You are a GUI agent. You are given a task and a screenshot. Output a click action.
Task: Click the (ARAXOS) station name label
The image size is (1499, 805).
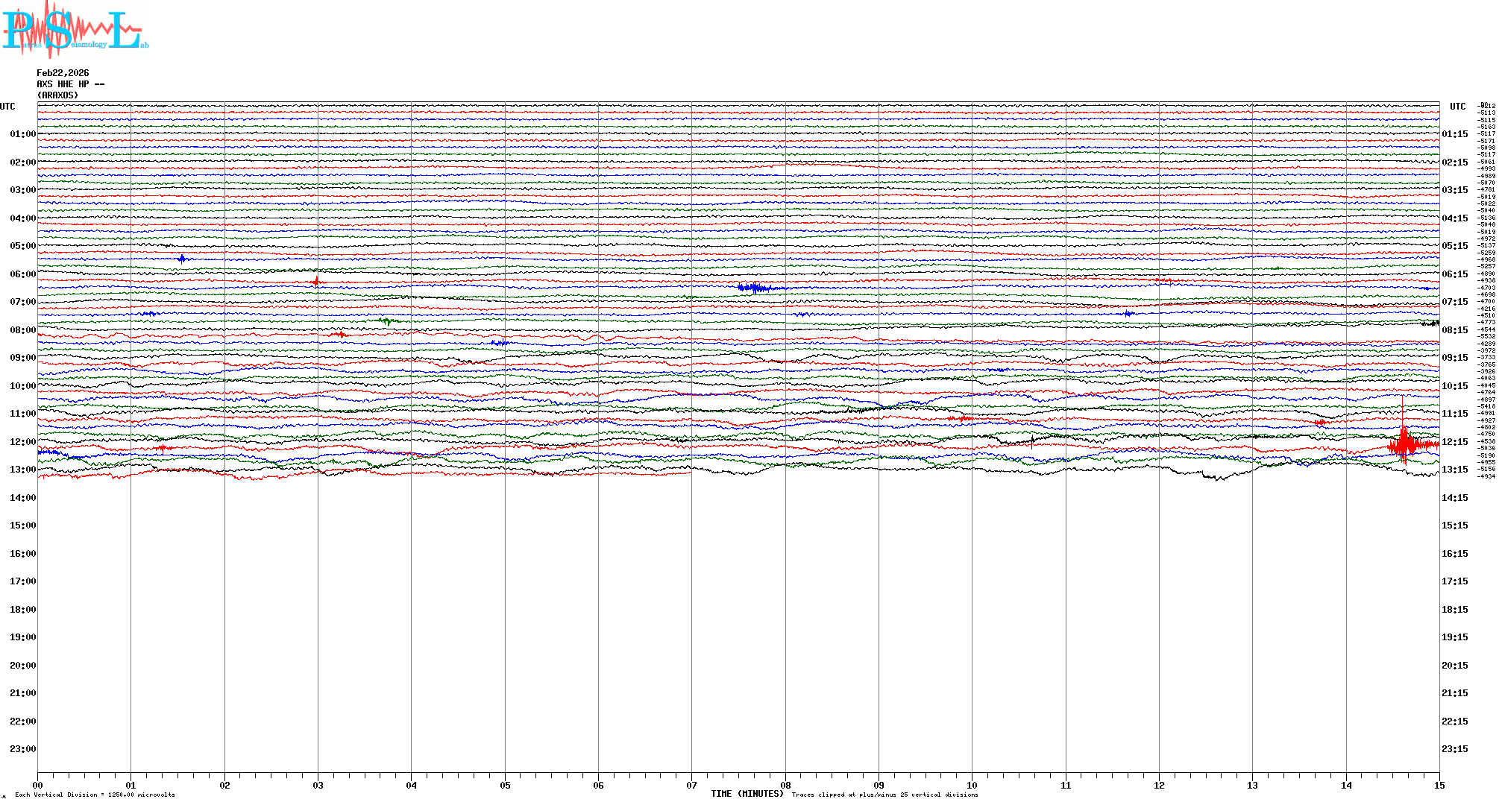57,95
